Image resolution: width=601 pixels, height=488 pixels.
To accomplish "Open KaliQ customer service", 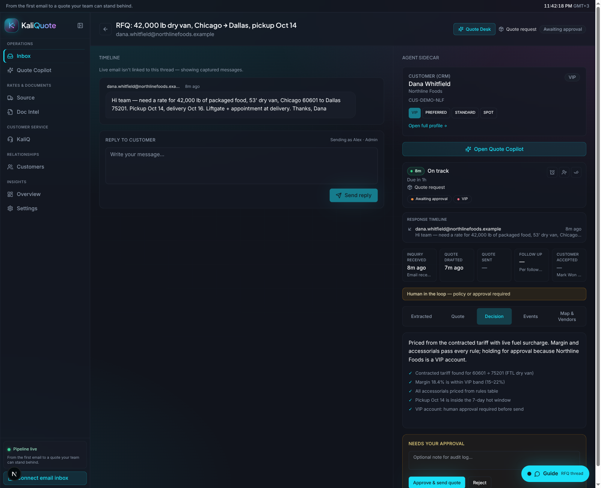I will [x=45, y=139].
